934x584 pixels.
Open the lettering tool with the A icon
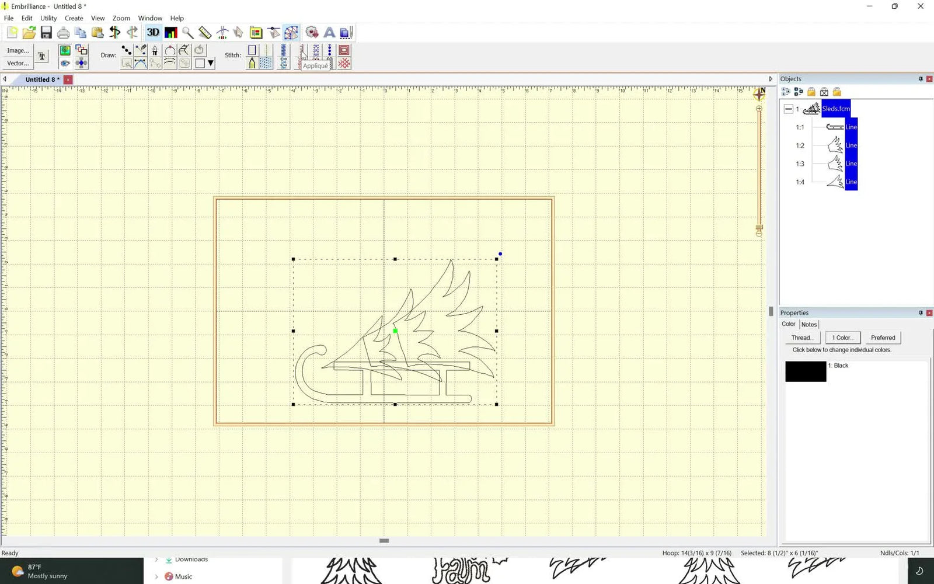pyautogui.click(x=329, y=33)
